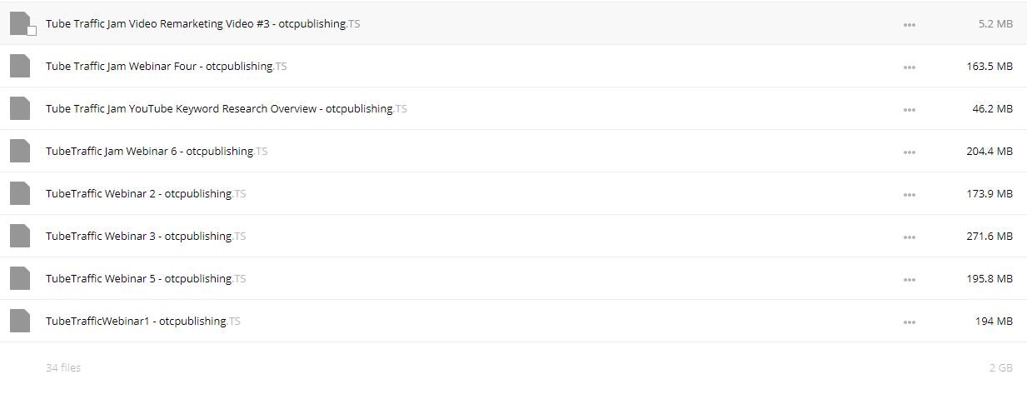
Task: Open Tube Traffic Jam Webinar Four file name
Action: 166,67
